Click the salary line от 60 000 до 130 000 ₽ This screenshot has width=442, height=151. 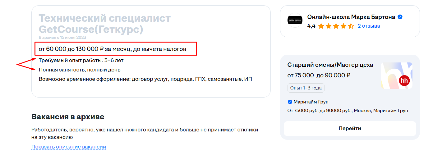tap(113, 49)
